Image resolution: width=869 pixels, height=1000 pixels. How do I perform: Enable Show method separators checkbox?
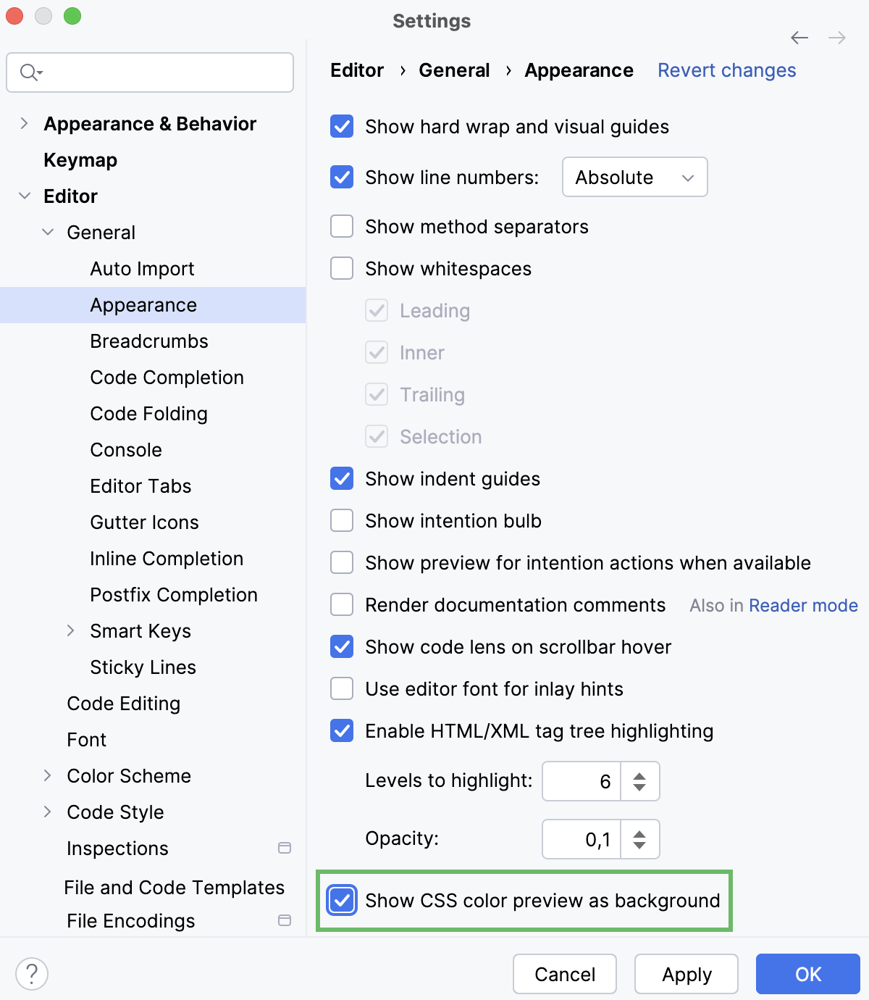click(342, 227)
